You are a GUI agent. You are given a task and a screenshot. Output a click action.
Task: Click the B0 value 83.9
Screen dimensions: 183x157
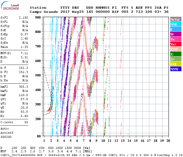(x=24, y=112)
